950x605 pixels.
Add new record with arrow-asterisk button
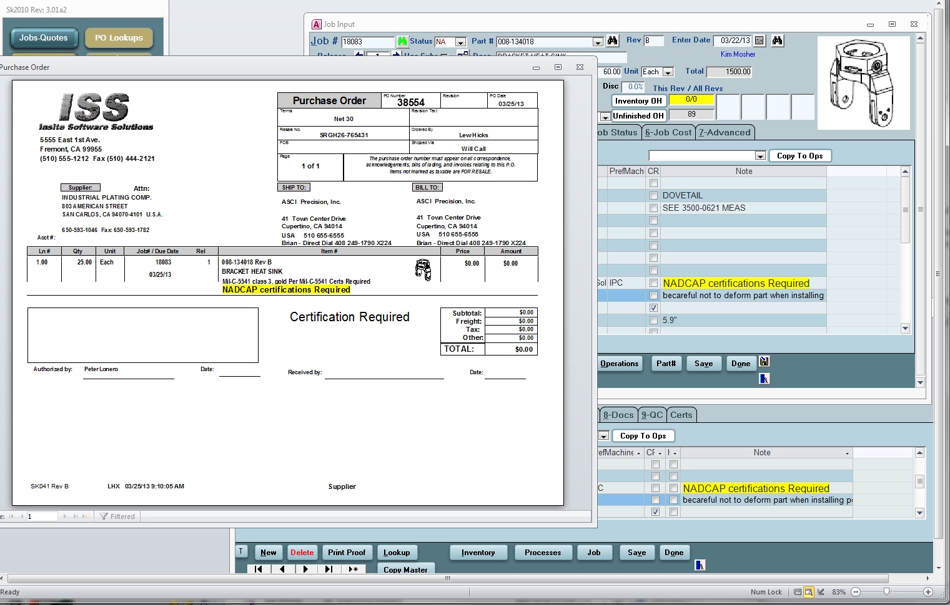pyautogui.click(x=353, y=569)
